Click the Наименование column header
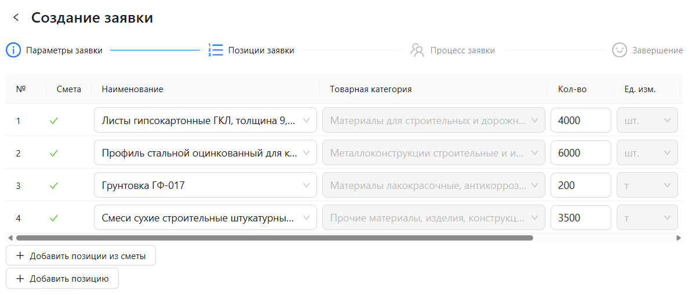This screenshot has width=692, height=295. (x=132, y=89)
